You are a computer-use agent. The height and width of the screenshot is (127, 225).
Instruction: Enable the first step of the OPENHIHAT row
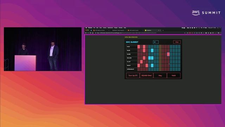point(139,69)
